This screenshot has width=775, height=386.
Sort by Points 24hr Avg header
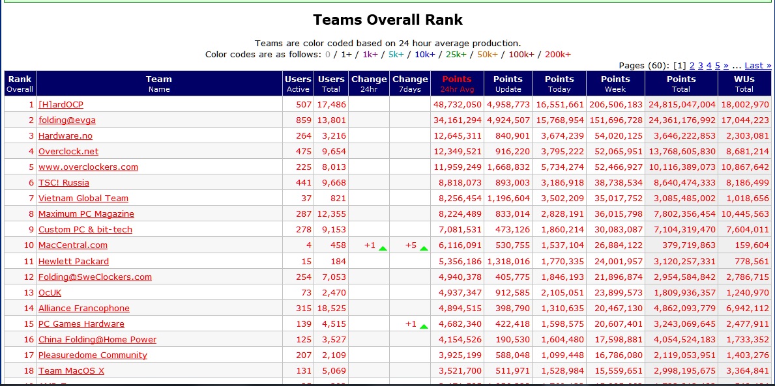click(x=457, y=83)
